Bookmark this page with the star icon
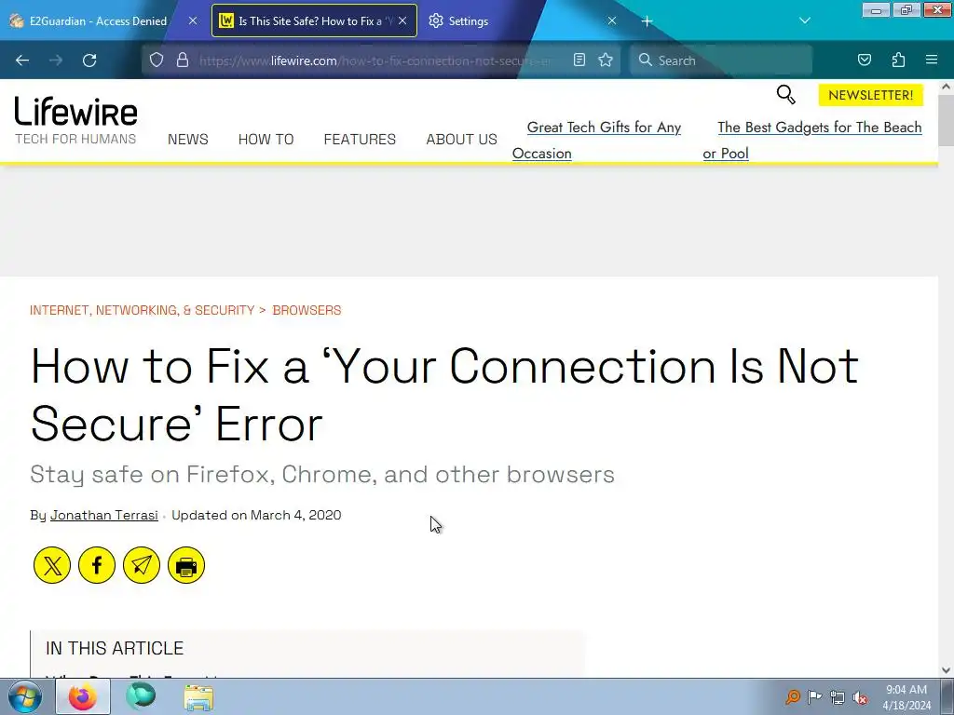Image resolution: width=954 pixels, height=715 pixels. tap(606, 60)
